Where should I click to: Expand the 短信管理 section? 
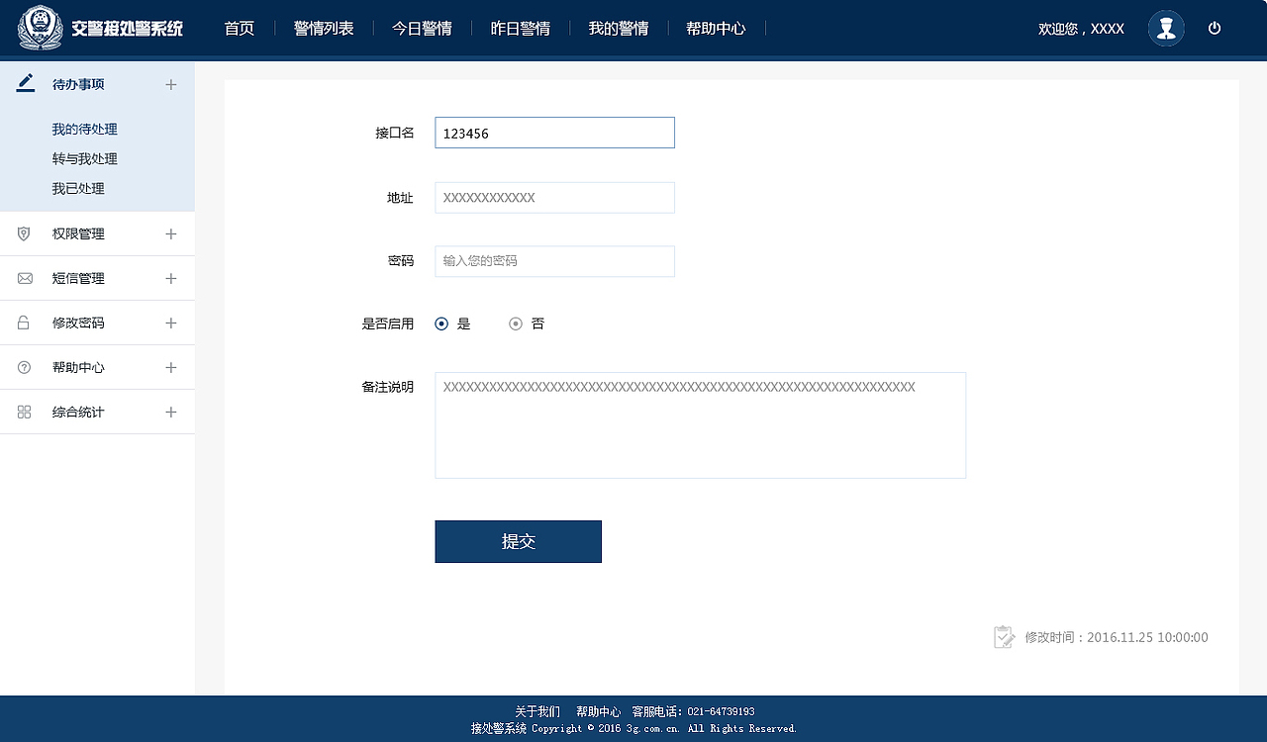(170, 278)
